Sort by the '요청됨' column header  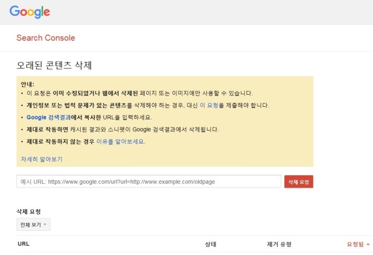[355, 244]
